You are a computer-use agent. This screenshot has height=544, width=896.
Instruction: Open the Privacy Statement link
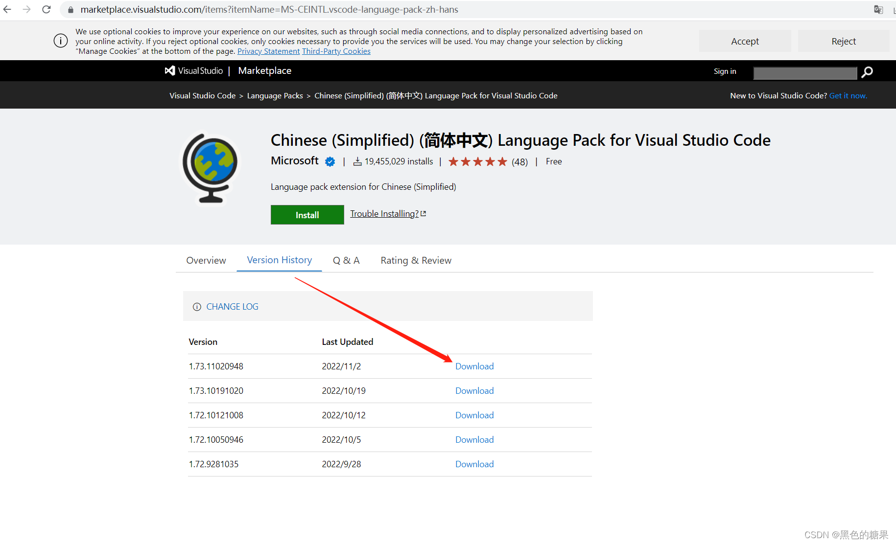268,51
